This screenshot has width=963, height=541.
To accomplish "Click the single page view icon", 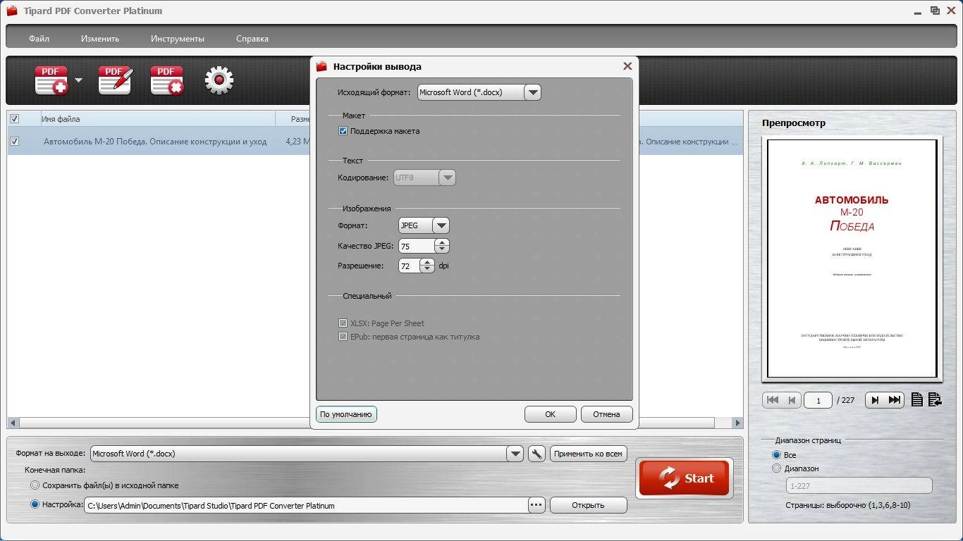I will pyautogui.click(x=916, y=400).
